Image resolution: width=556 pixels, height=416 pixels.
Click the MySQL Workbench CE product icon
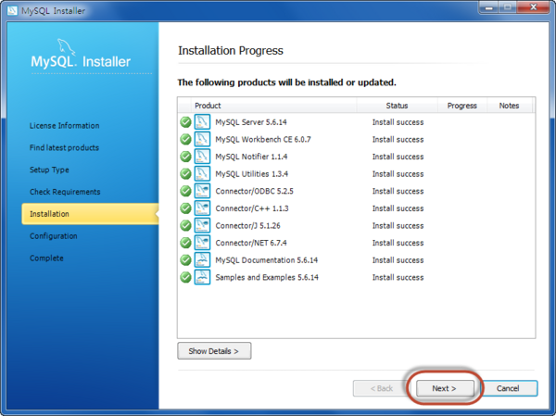click(x=203, y=139)
